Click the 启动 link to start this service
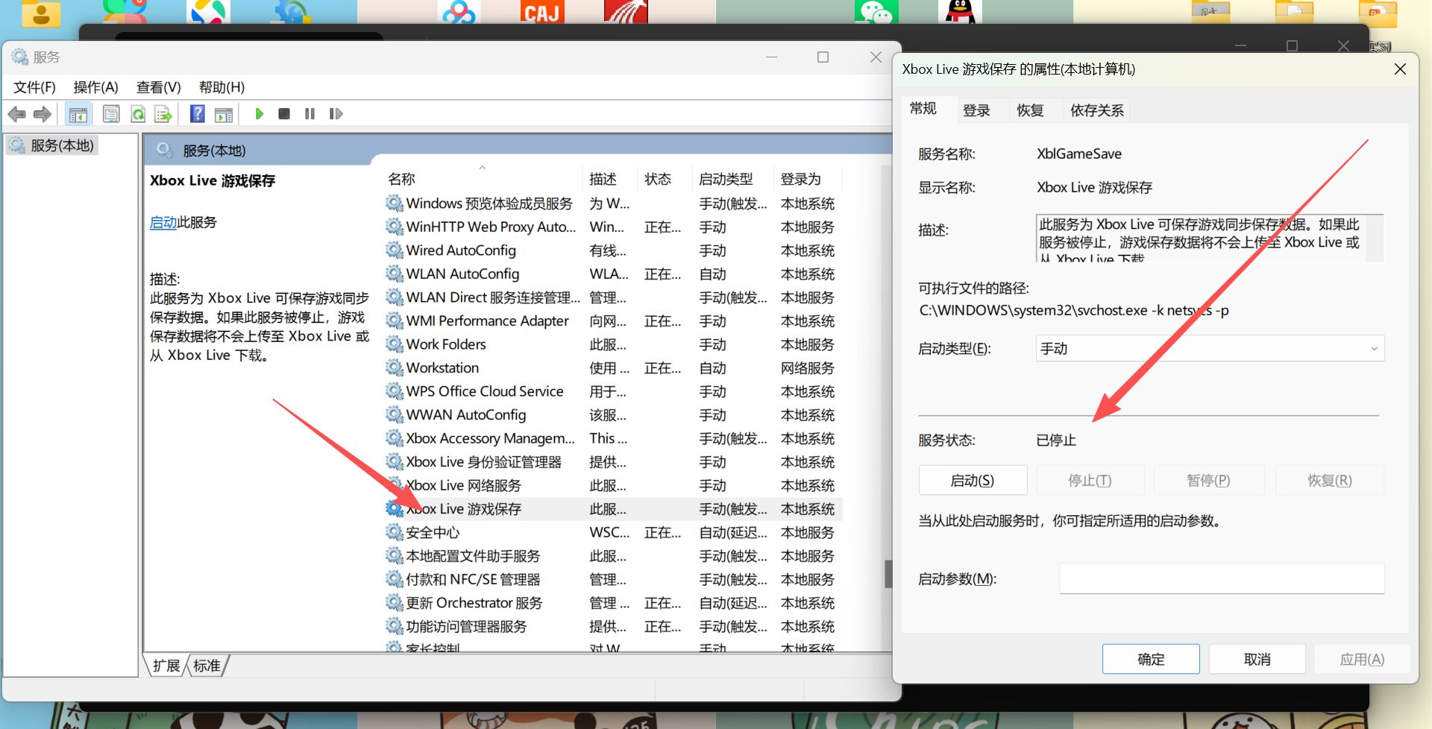This screenshot has width=1432, height=729. (163, 222)
